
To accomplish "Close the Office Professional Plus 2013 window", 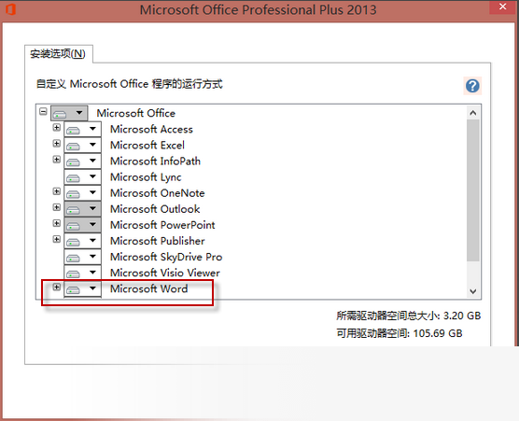I will [x=503, y=7].
